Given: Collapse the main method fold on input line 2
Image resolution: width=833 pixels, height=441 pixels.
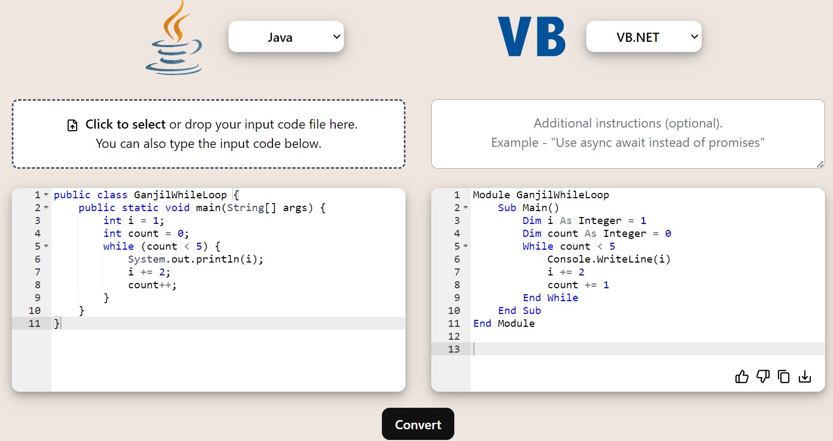Looking at the screenshot, I should [x=46, y=207].
